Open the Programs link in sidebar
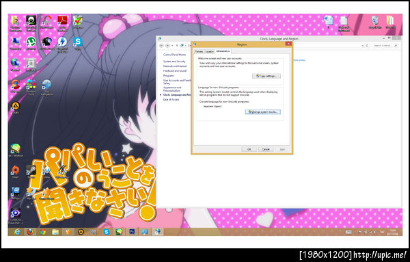This screenshot has height=262, width=410. 168,75
